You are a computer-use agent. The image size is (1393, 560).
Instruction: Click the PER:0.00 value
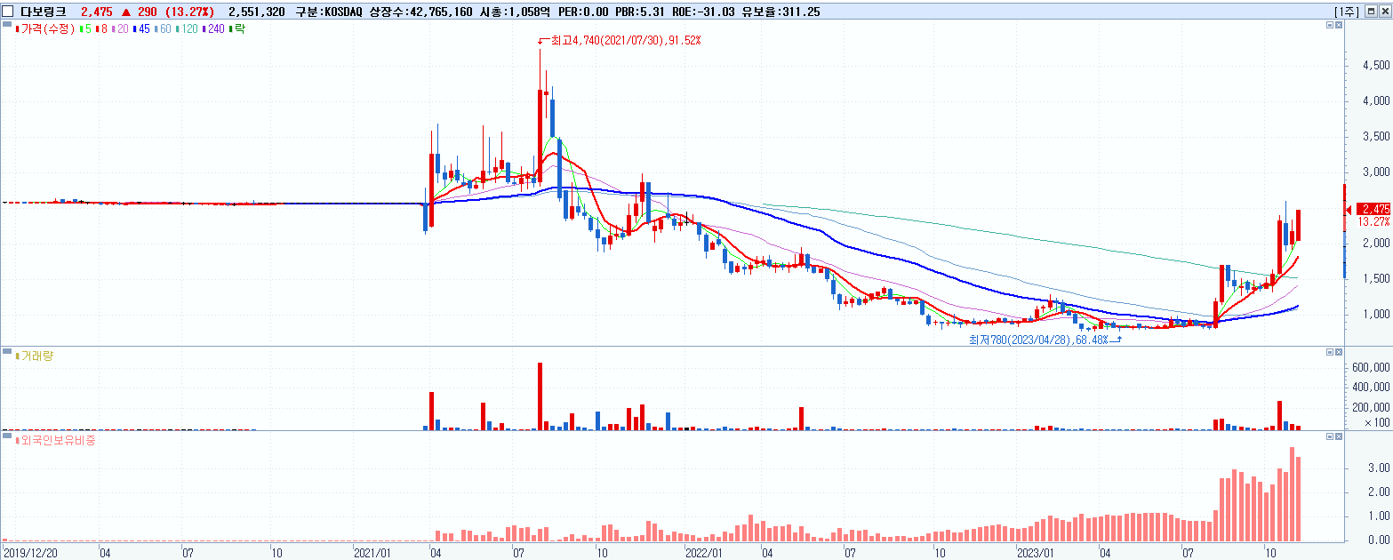pos(583,12)
